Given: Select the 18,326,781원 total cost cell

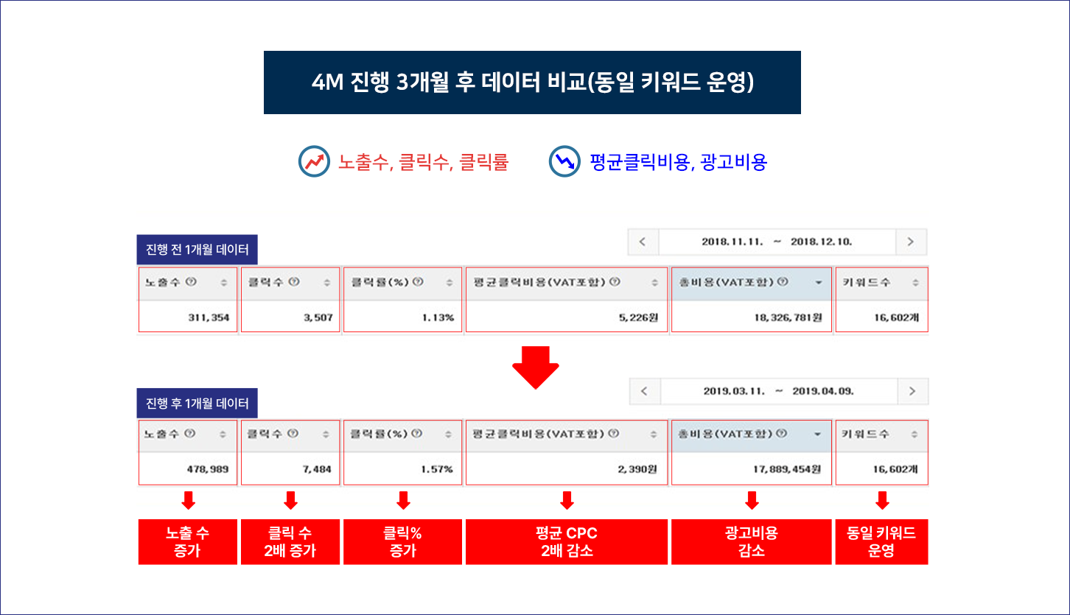Looking at the screenshot, I should [x=752, y=317].
